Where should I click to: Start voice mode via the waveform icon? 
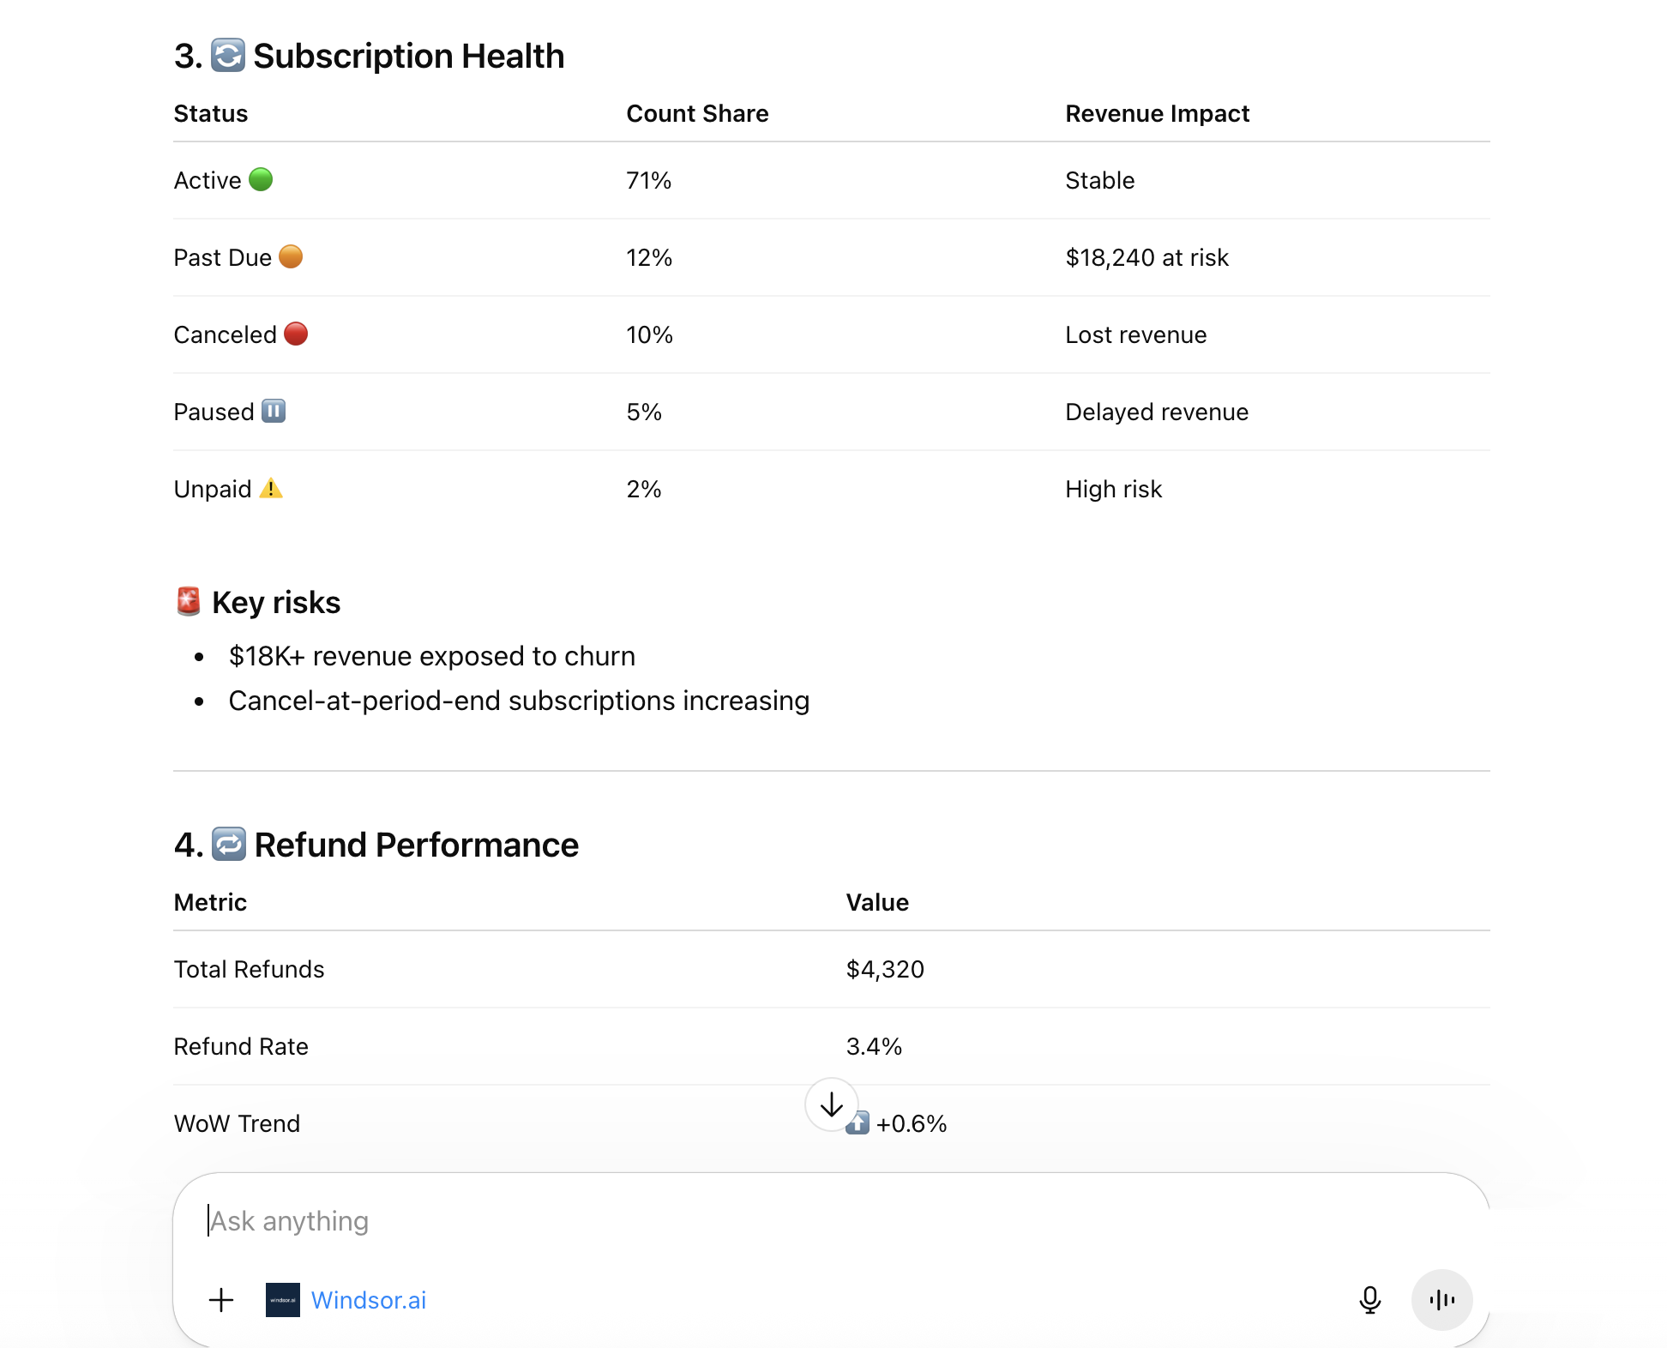tap(1441, 1300)
